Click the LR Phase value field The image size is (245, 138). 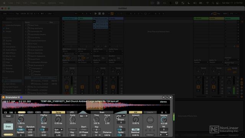pyautogui.click(x=83, y=135)
